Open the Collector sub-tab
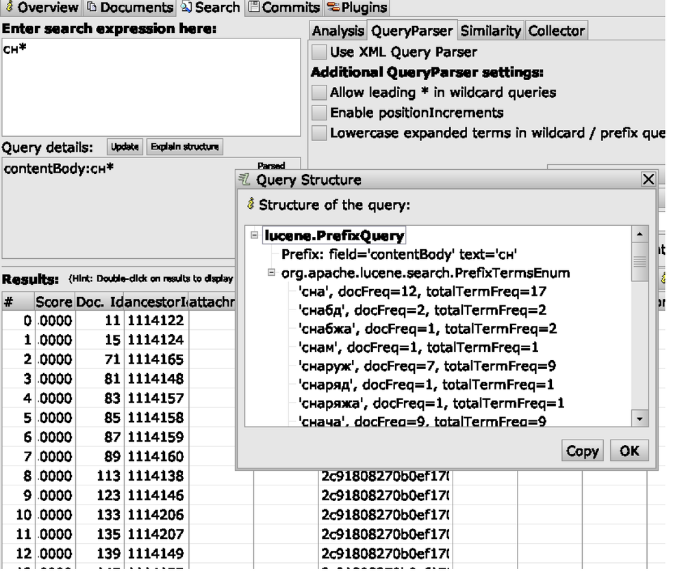The height and width of the screenshot is (571, 684). 556,31
